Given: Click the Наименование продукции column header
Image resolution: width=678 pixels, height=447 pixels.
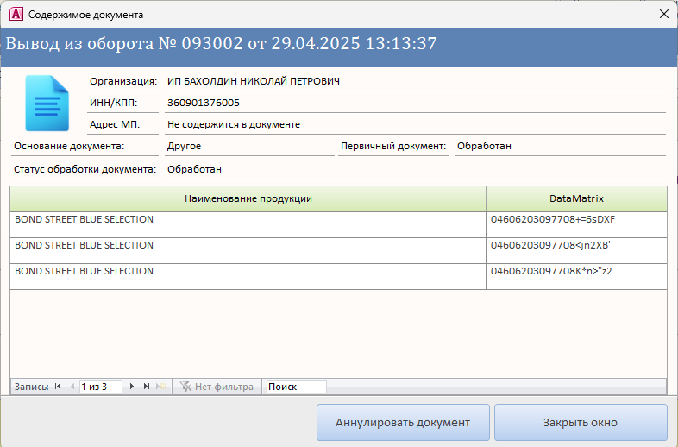Looking at the screenshot, I should (248, 198).
